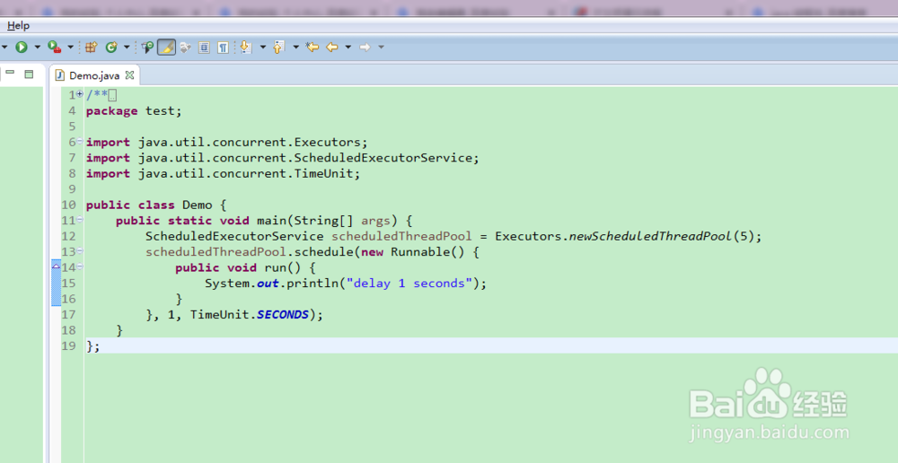Go to Next Annotation
898x463 pixels.
tap(246, 47)
